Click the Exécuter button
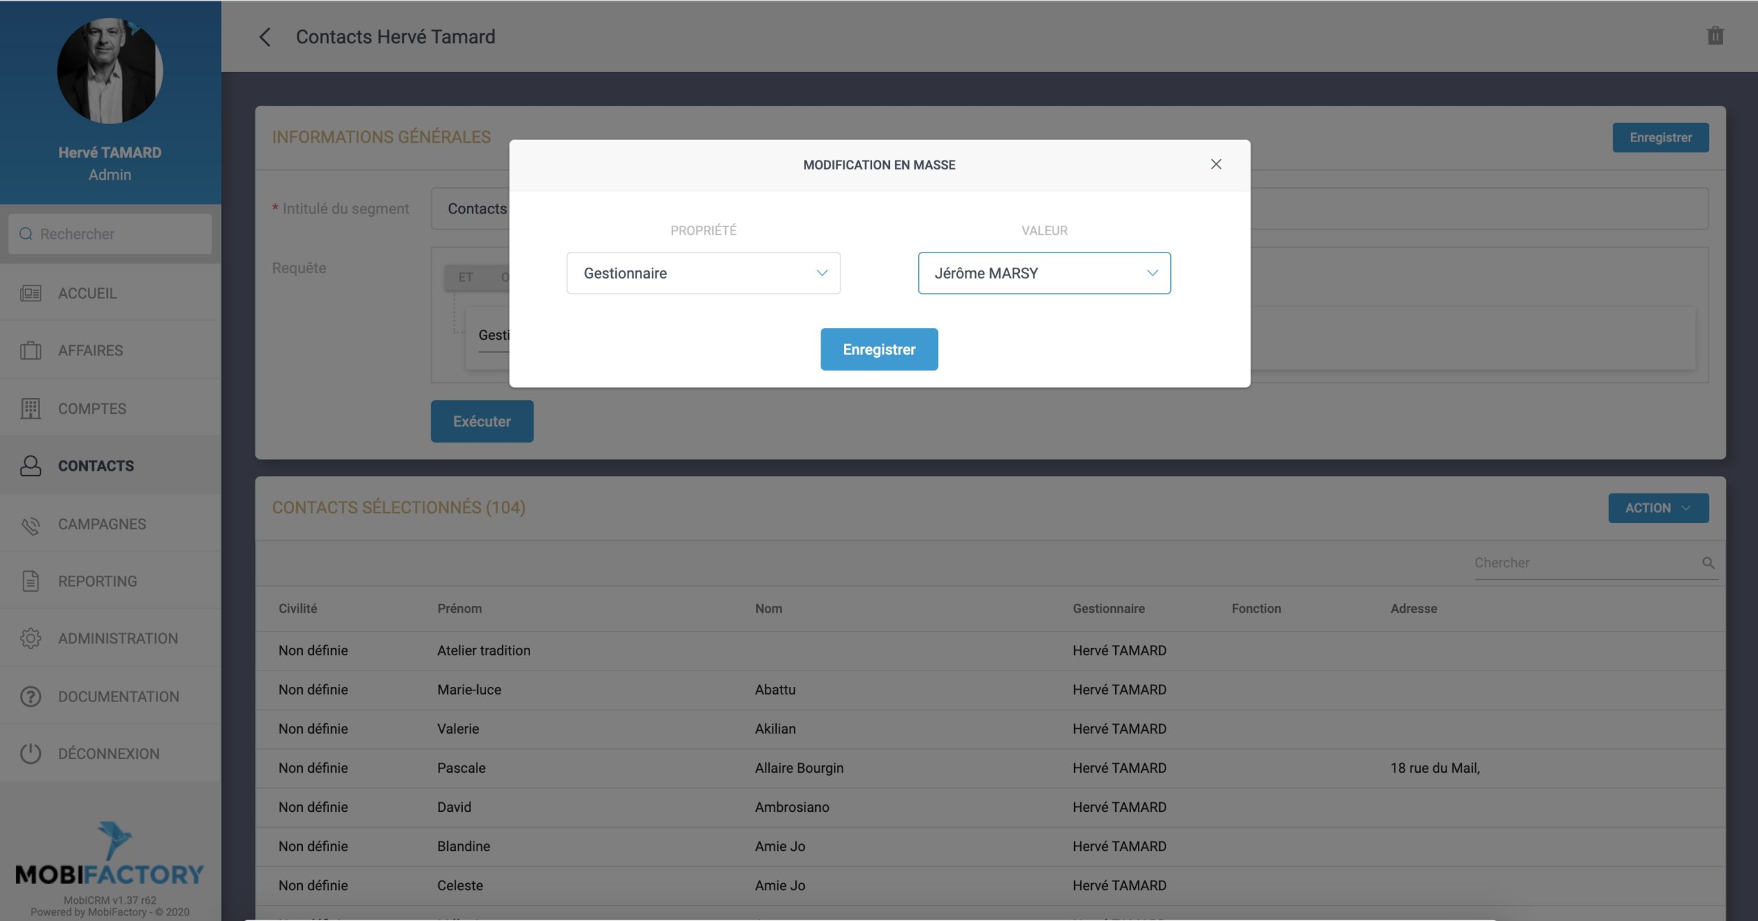 coord(481,421)
